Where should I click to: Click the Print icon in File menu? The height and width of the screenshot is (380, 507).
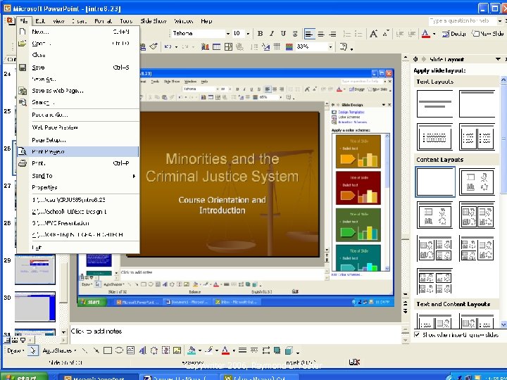coord(23,163)
